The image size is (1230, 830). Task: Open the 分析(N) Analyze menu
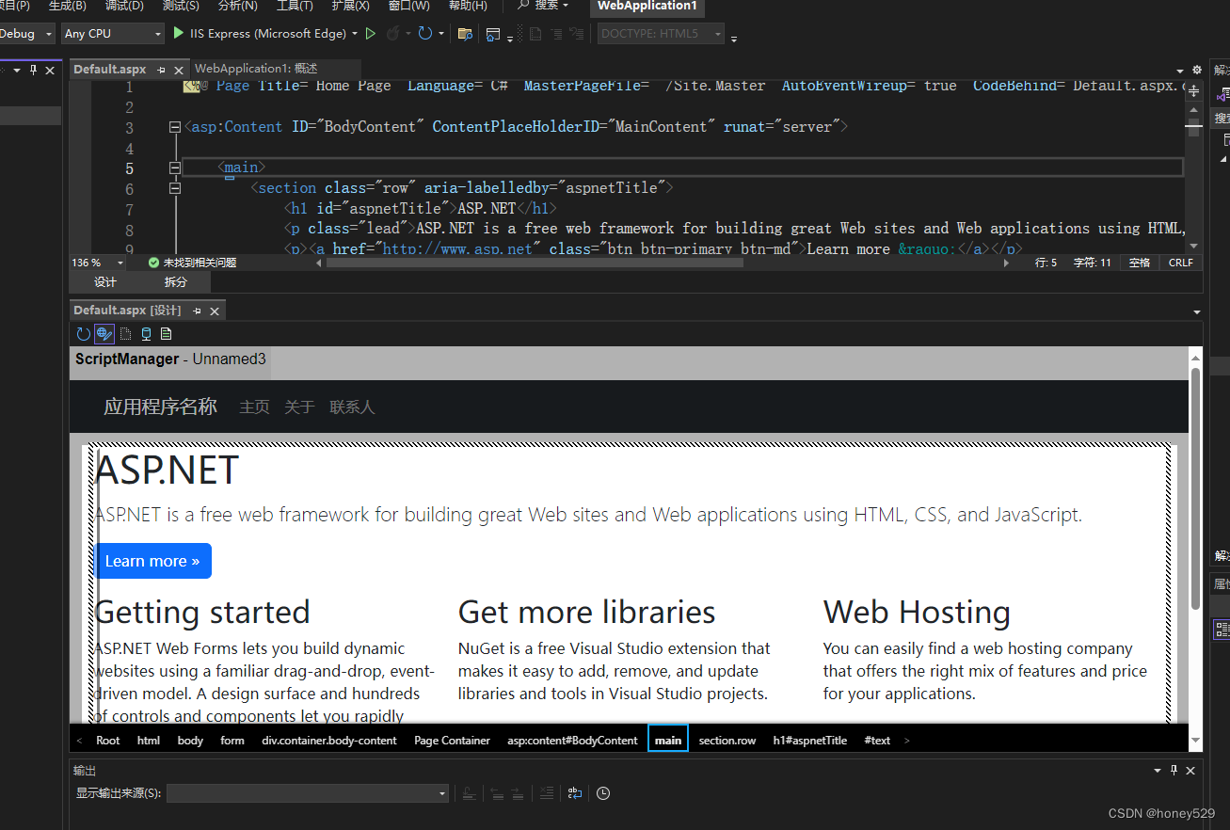tap(237, 6)
